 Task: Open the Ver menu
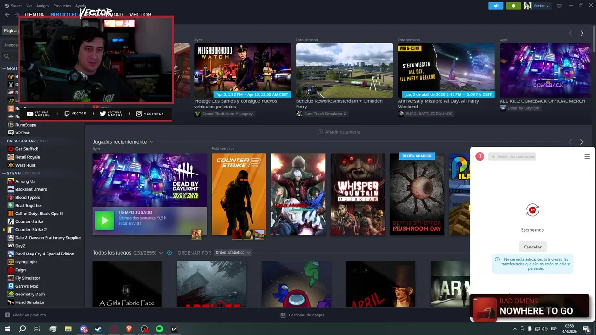[29, 6]
